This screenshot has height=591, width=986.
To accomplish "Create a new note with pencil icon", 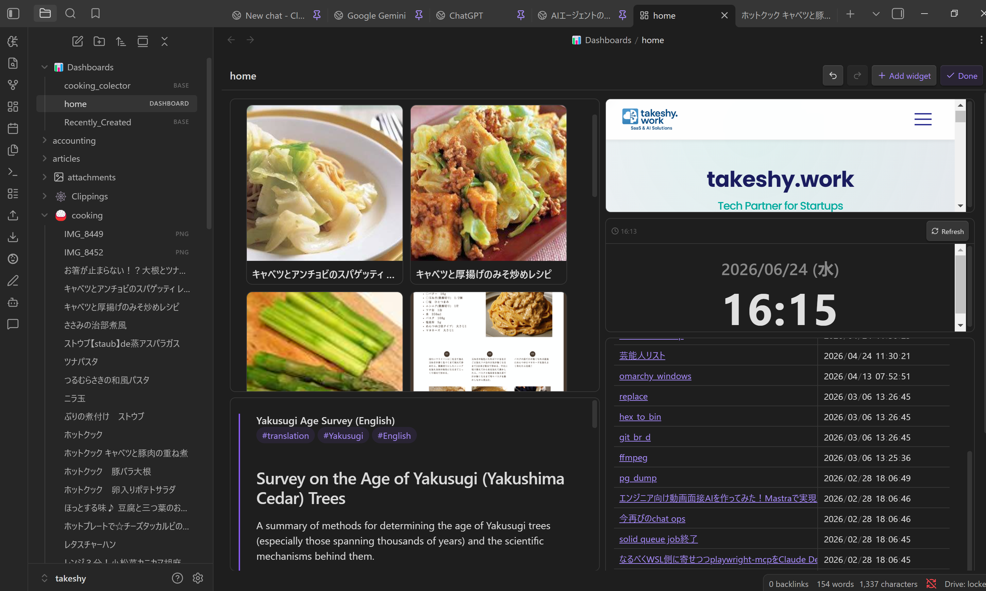I will click(x=77, y=41).
